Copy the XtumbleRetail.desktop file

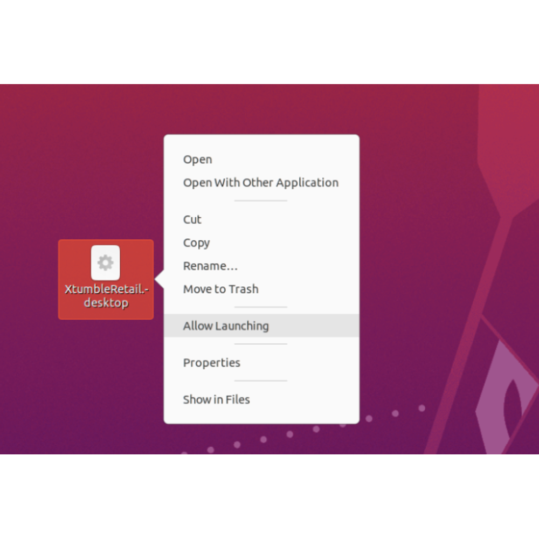tap(196, 243)
